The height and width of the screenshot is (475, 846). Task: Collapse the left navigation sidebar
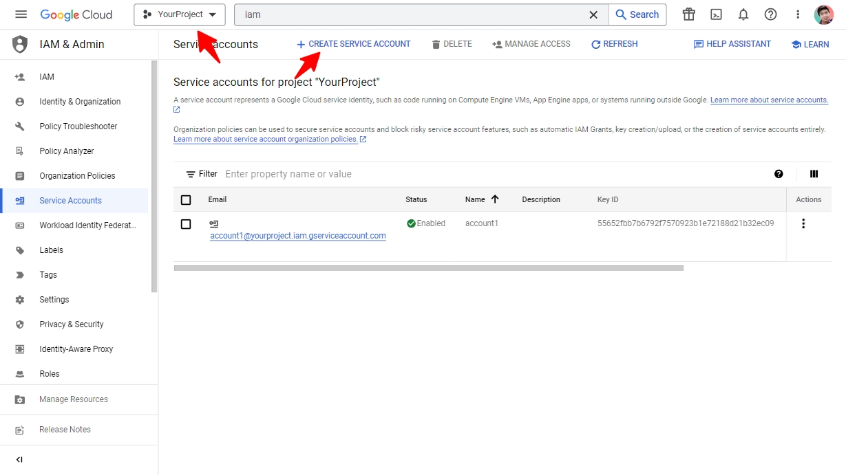point(19,459)
